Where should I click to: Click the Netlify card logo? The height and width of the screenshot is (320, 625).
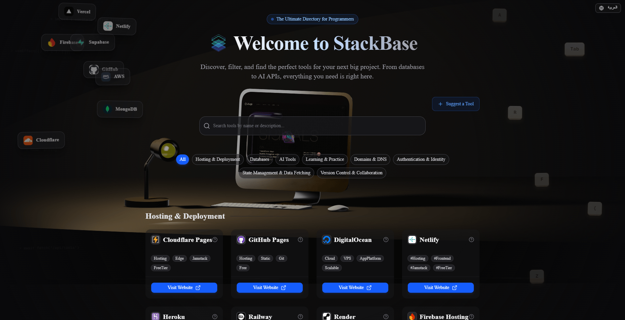click(412, 240)
